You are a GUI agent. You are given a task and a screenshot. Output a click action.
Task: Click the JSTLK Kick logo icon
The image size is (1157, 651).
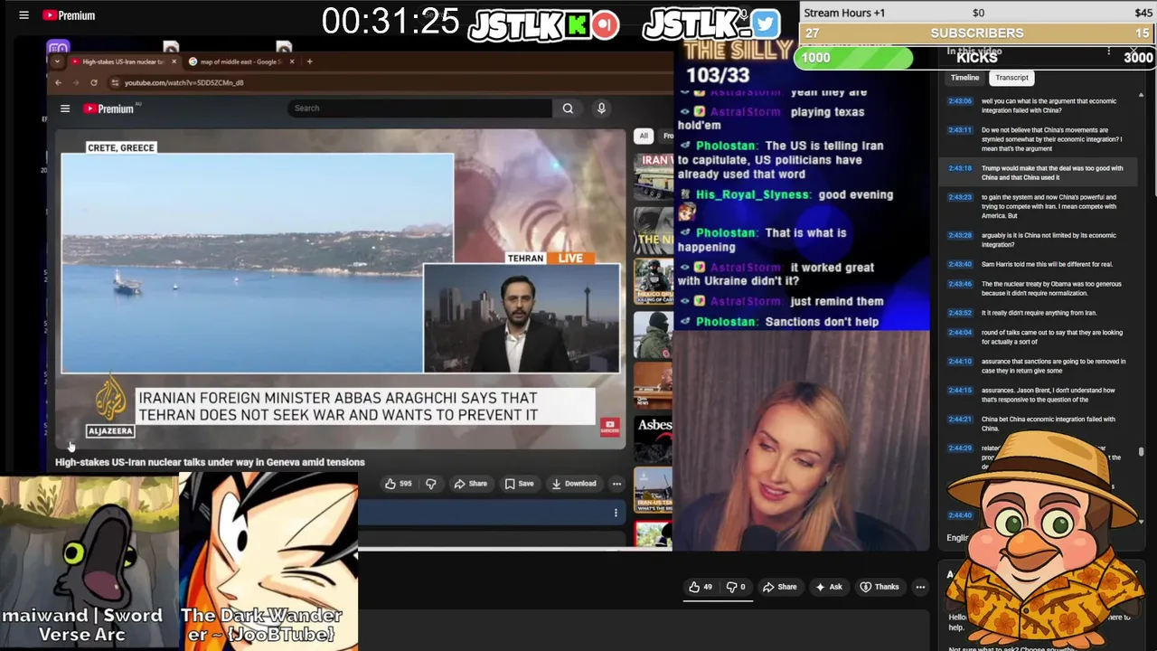577,25
